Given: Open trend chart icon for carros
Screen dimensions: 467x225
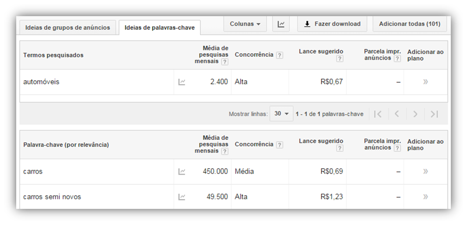Looking at the screenshot, I should [x=182, y=172].
